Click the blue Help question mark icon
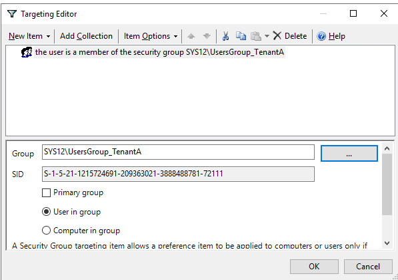Viewport: 398px width, 280px height. pos(321,36)
